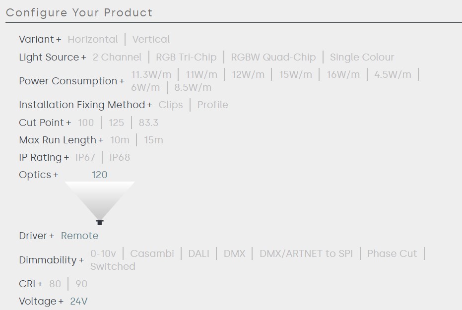Image resolution: width=462 pixels, height=310 pixels.
Task: Expand the Dimmability attribute
Action: 52,260
